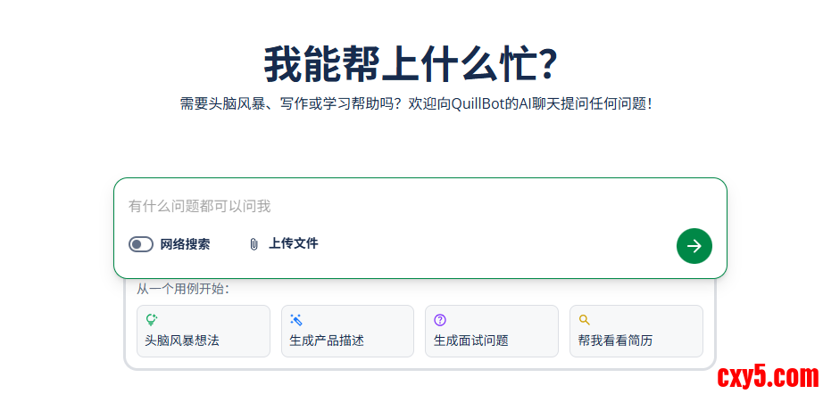This screenshot has width=823, height=394.
Task: Toggle the 网络搜索 web search switch
Action: pos(141,244)
